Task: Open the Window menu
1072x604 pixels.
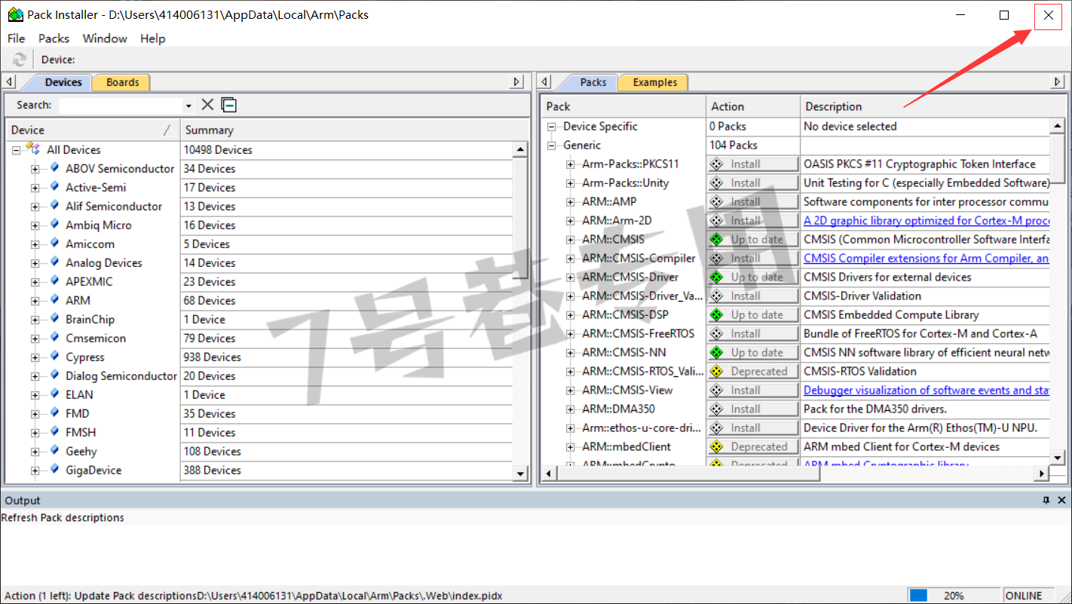Action: click(x=105, y=38)
